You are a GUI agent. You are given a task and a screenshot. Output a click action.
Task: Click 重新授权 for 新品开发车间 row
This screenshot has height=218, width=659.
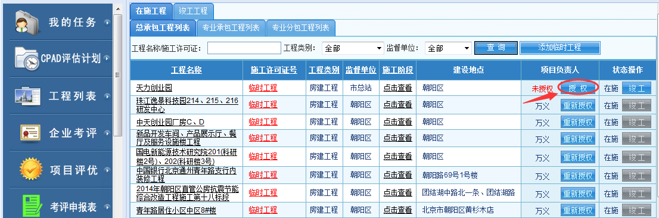click(x=578, y=139)
